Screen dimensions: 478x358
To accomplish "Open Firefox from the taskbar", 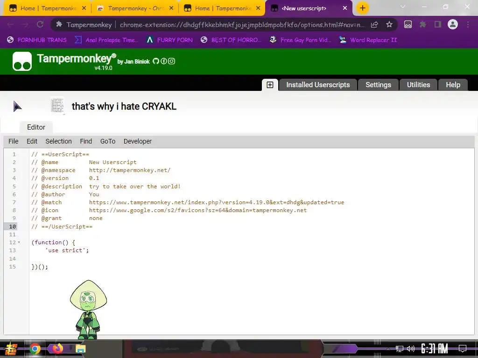I will tap(58, 348).
